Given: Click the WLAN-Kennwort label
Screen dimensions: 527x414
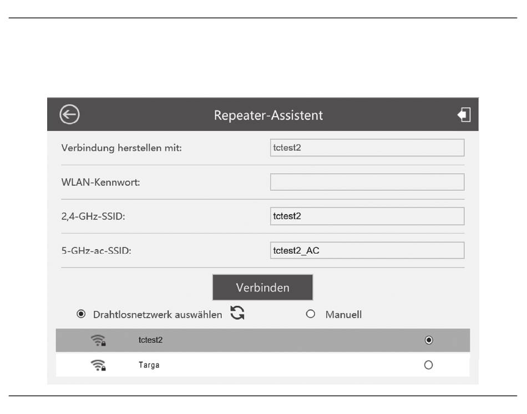Looking at the screenshot, I should [100, 182].
